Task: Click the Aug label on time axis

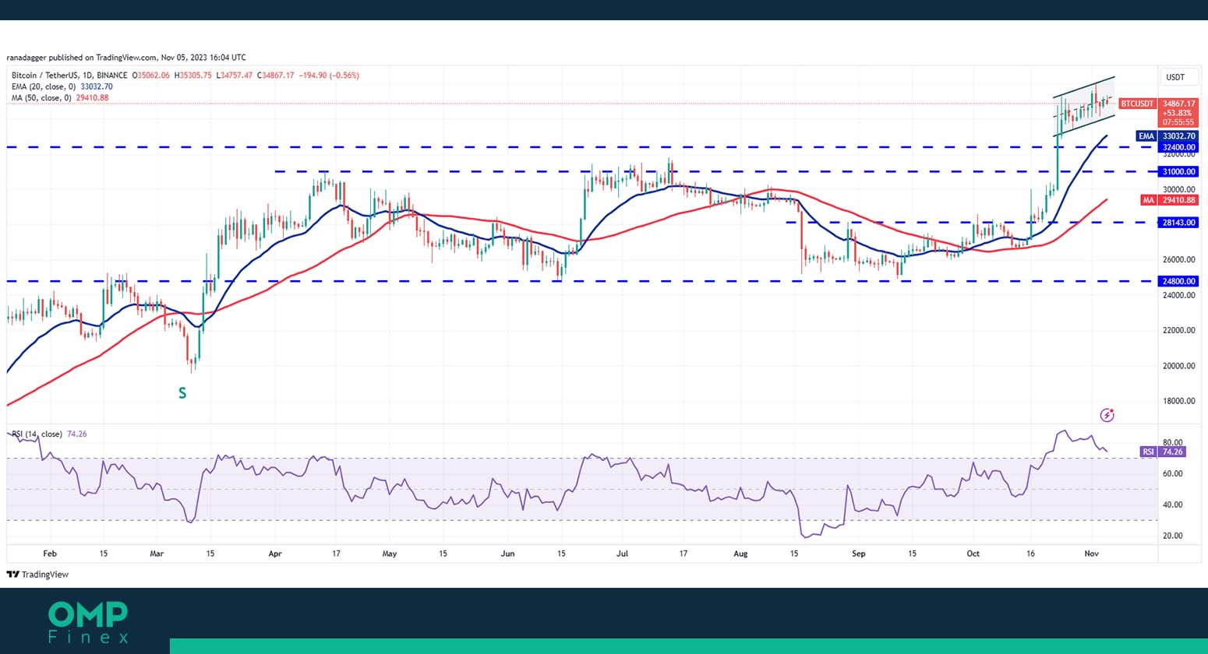Action: point(740,554)
